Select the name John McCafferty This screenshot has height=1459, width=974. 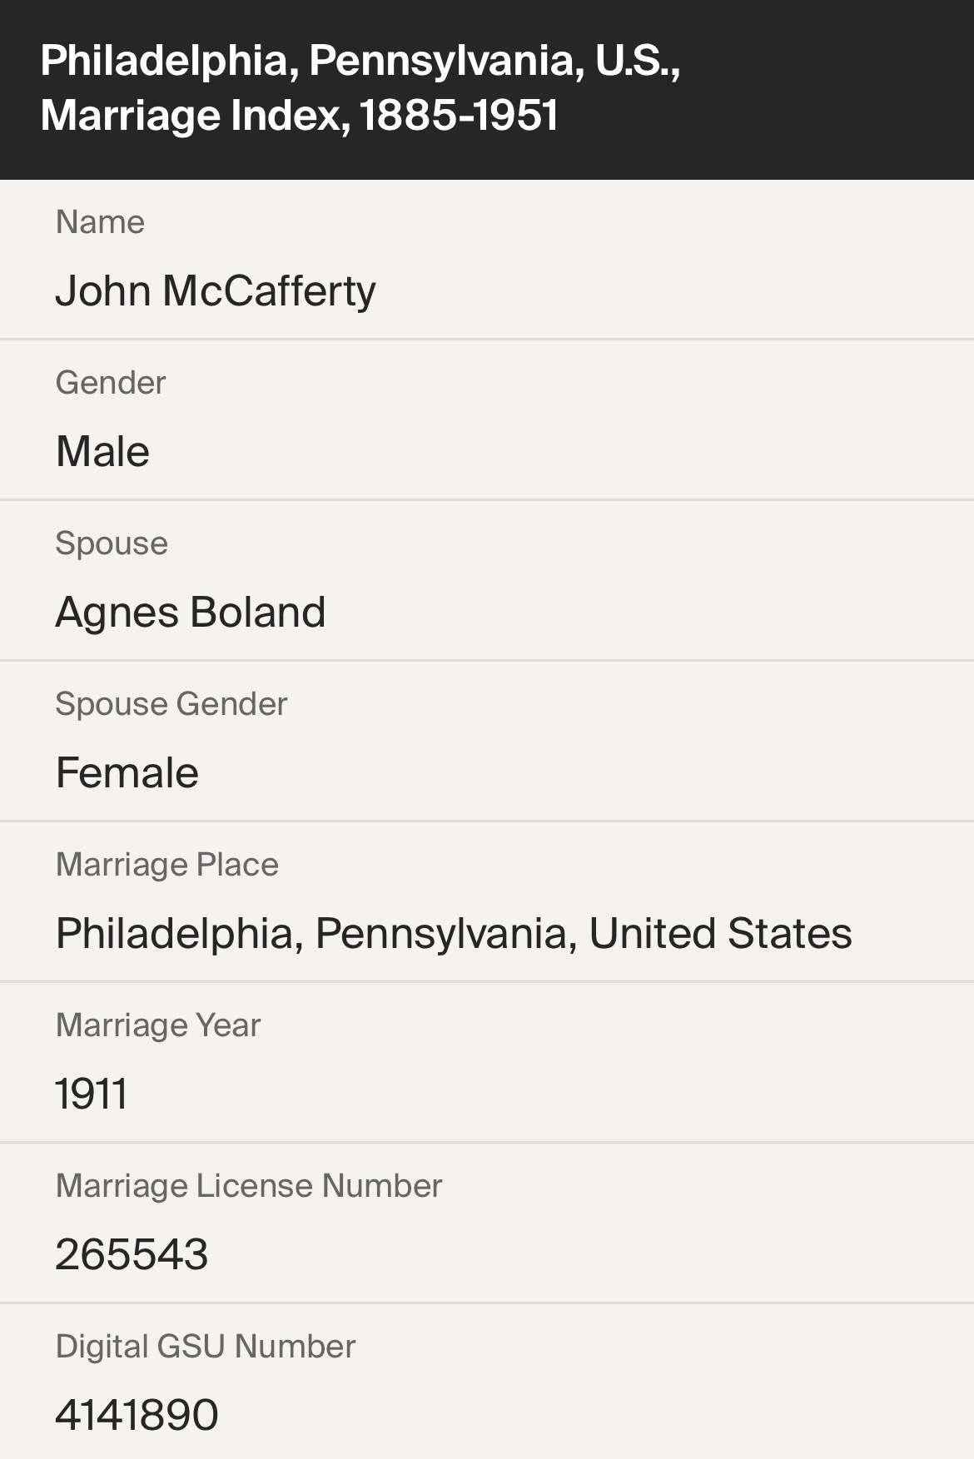click(x=216, y=291)
